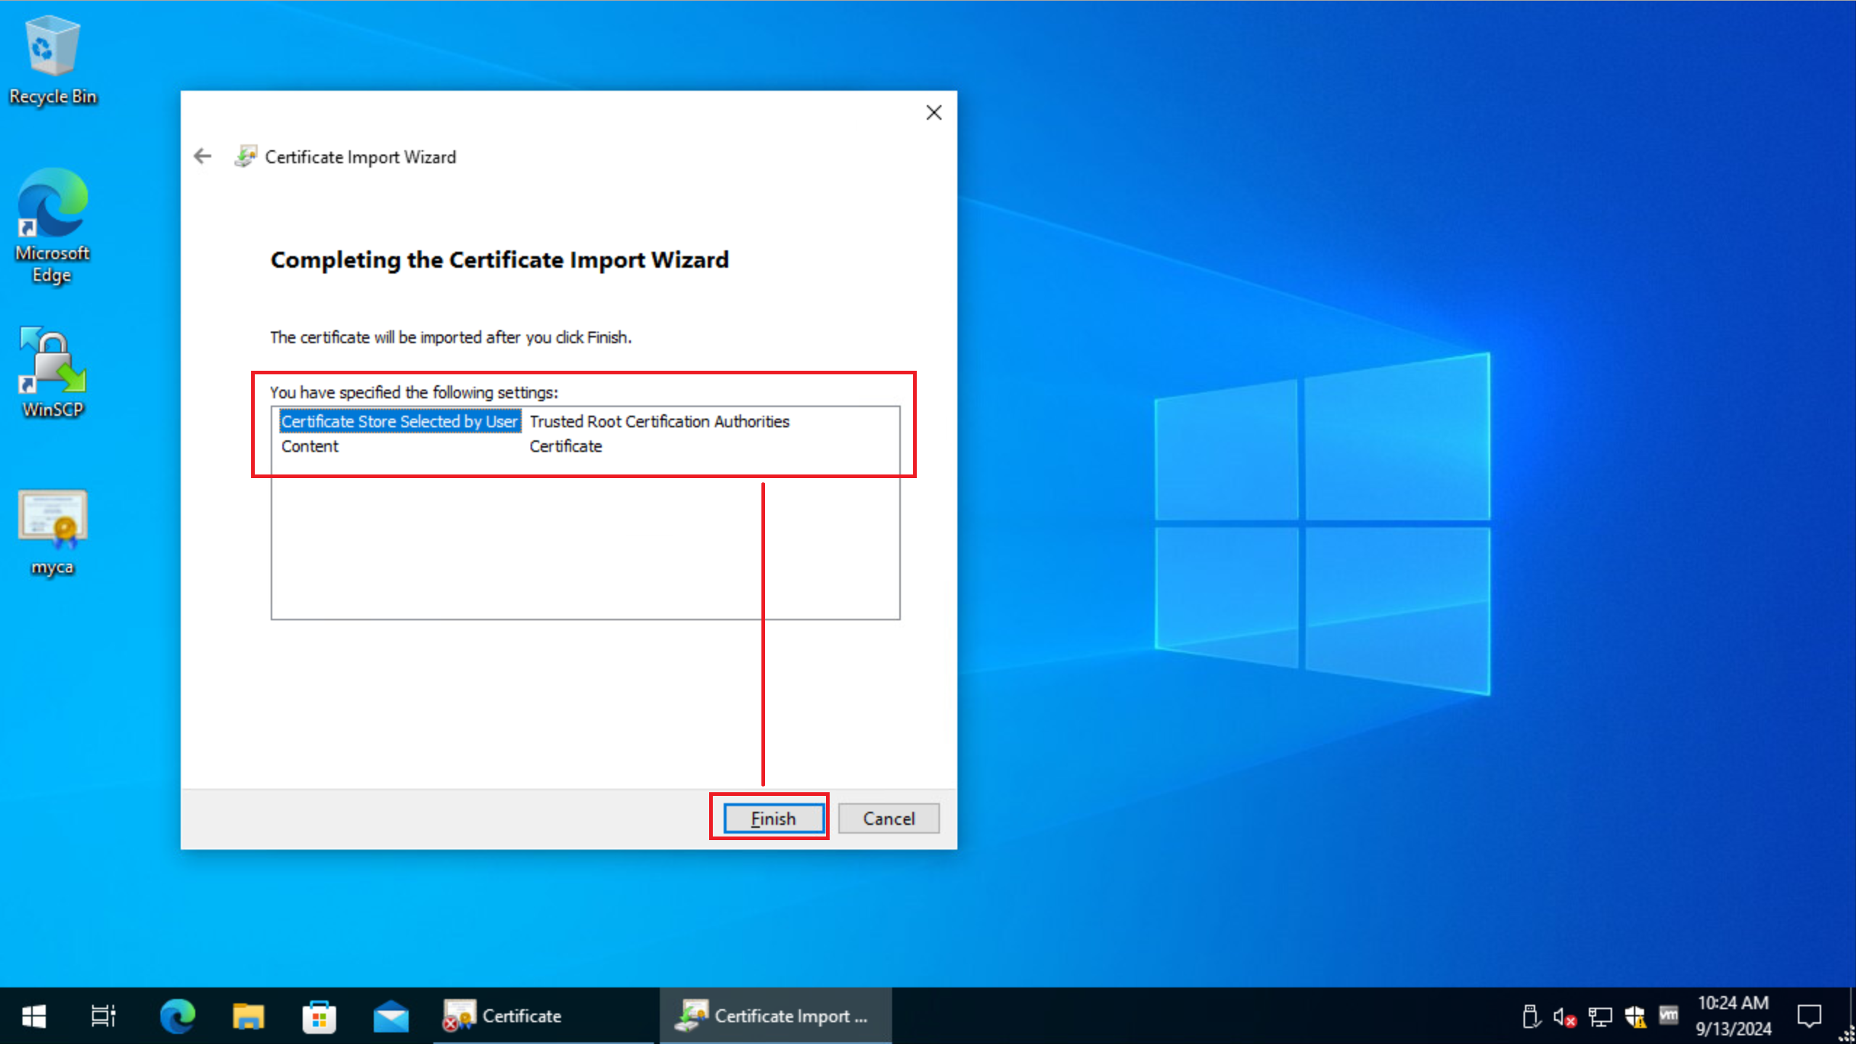Open Microsoft Store from the taskbar
Viewport: 1856px width, 1044px height.
tap(319, 1016)
